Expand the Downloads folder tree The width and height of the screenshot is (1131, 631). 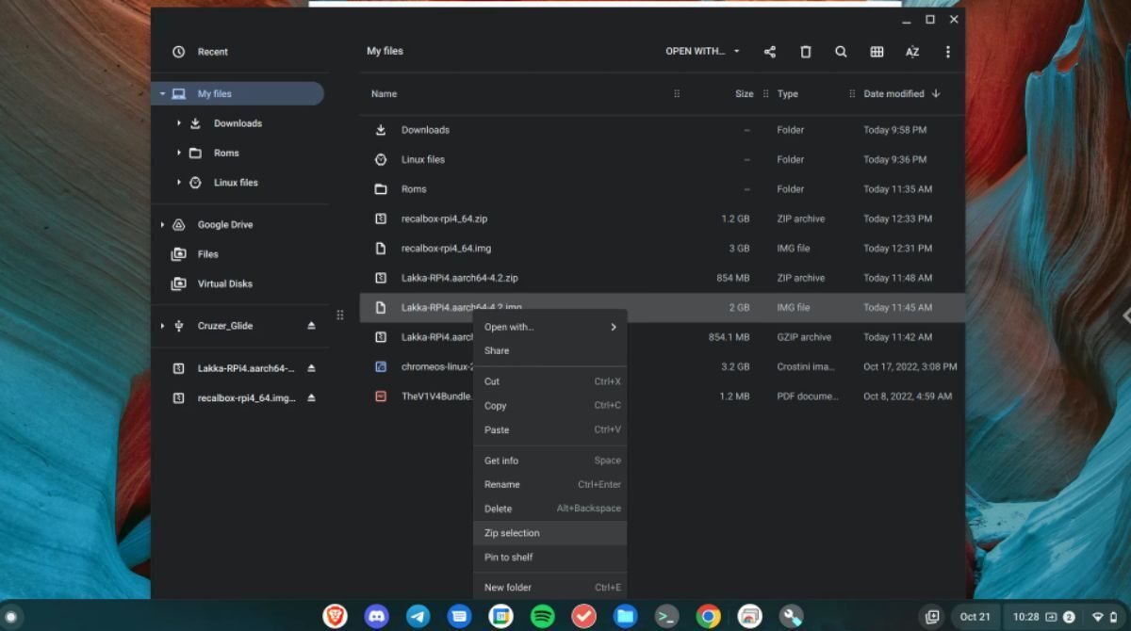coord(179,123)
